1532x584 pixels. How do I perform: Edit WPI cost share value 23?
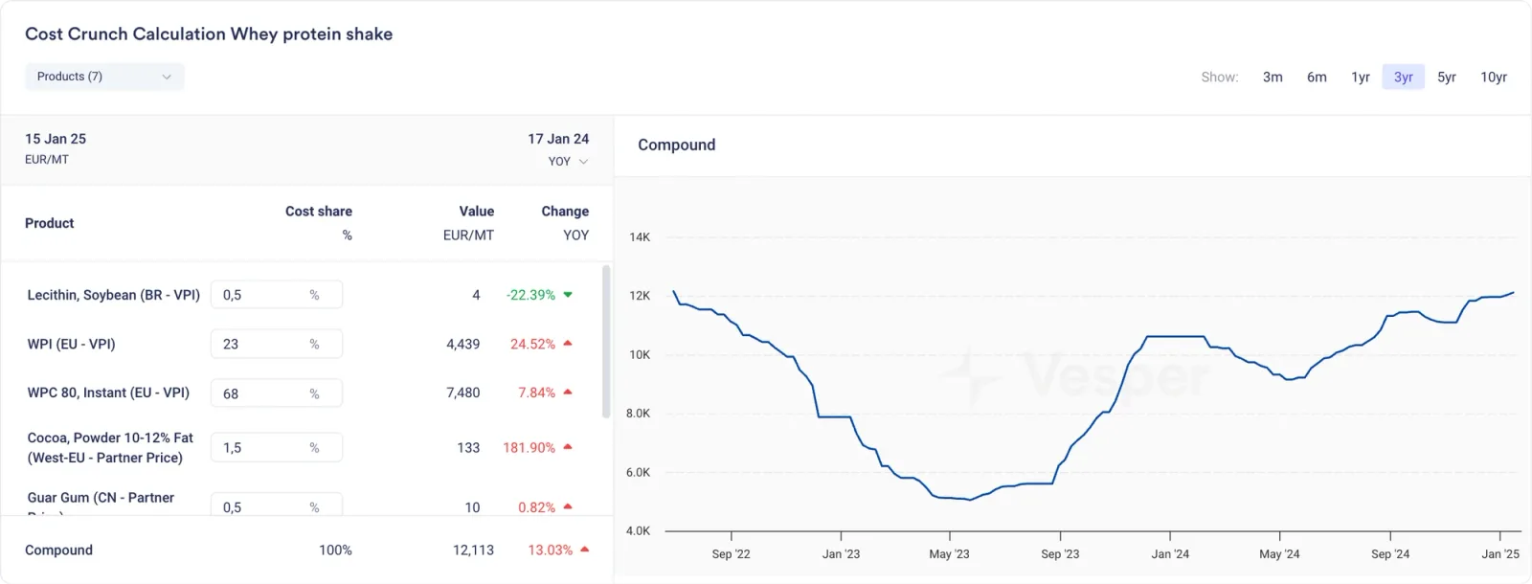pos(277,344)
